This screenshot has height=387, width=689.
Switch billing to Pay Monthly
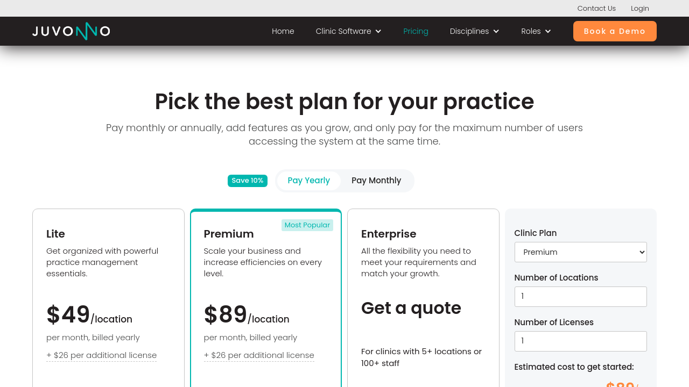pyautogui.click(x=376, y=181)
